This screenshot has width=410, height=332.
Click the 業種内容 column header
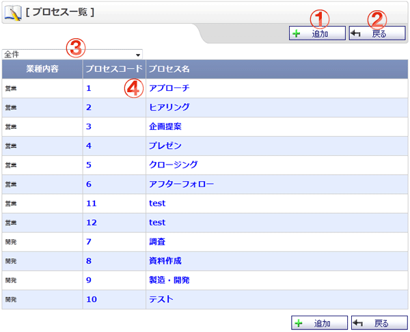(42, 69)
